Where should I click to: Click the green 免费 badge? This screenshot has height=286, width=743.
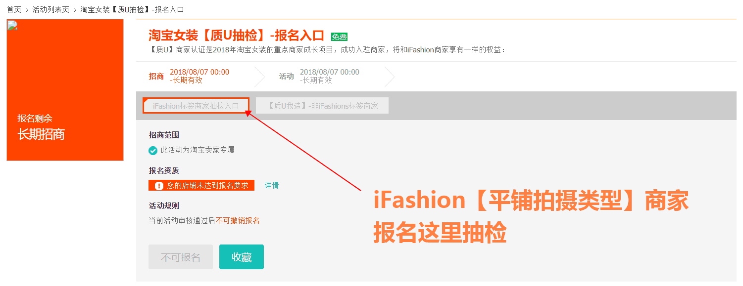point(339,37)
